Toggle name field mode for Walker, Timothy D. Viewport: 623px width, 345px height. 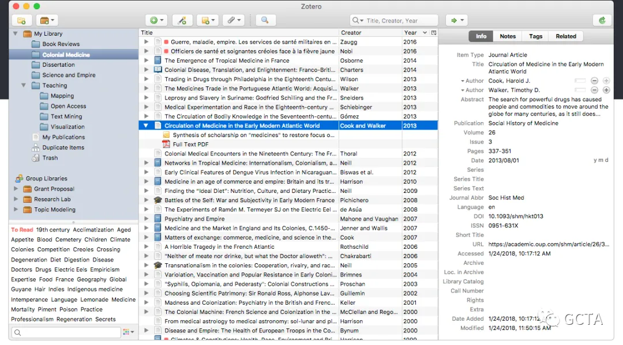(x=580, y=90)
